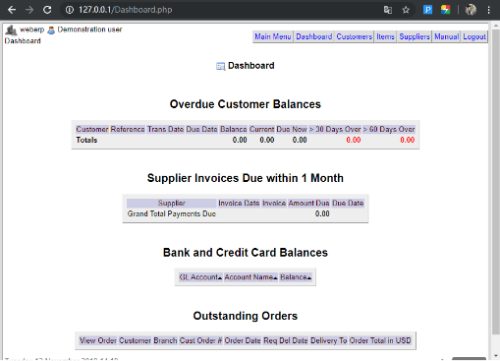
Task: Click the weberp company icon
Action: point(11,30)
